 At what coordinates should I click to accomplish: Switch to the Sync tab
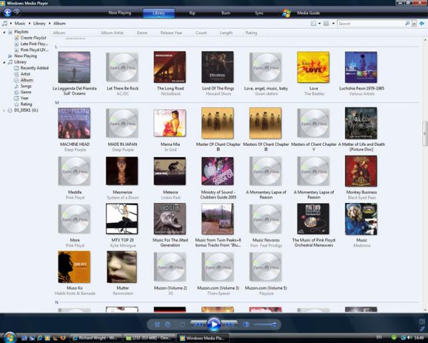pos(259,13)
